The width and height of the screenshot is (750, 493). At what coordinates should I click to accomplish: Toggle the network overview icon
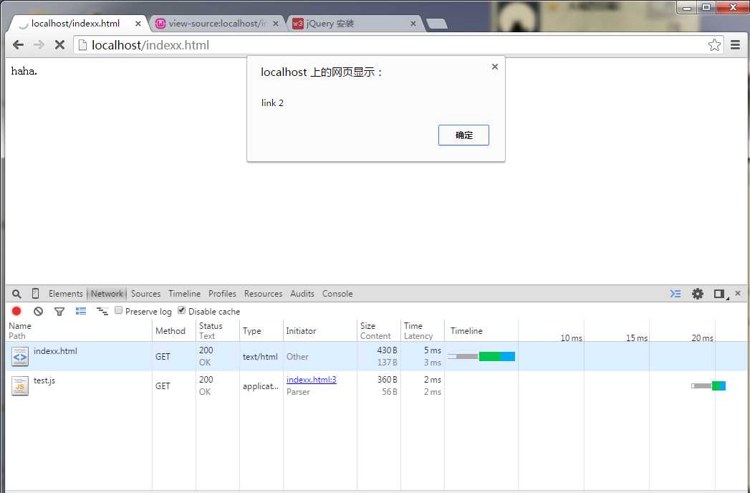point(102,311)
